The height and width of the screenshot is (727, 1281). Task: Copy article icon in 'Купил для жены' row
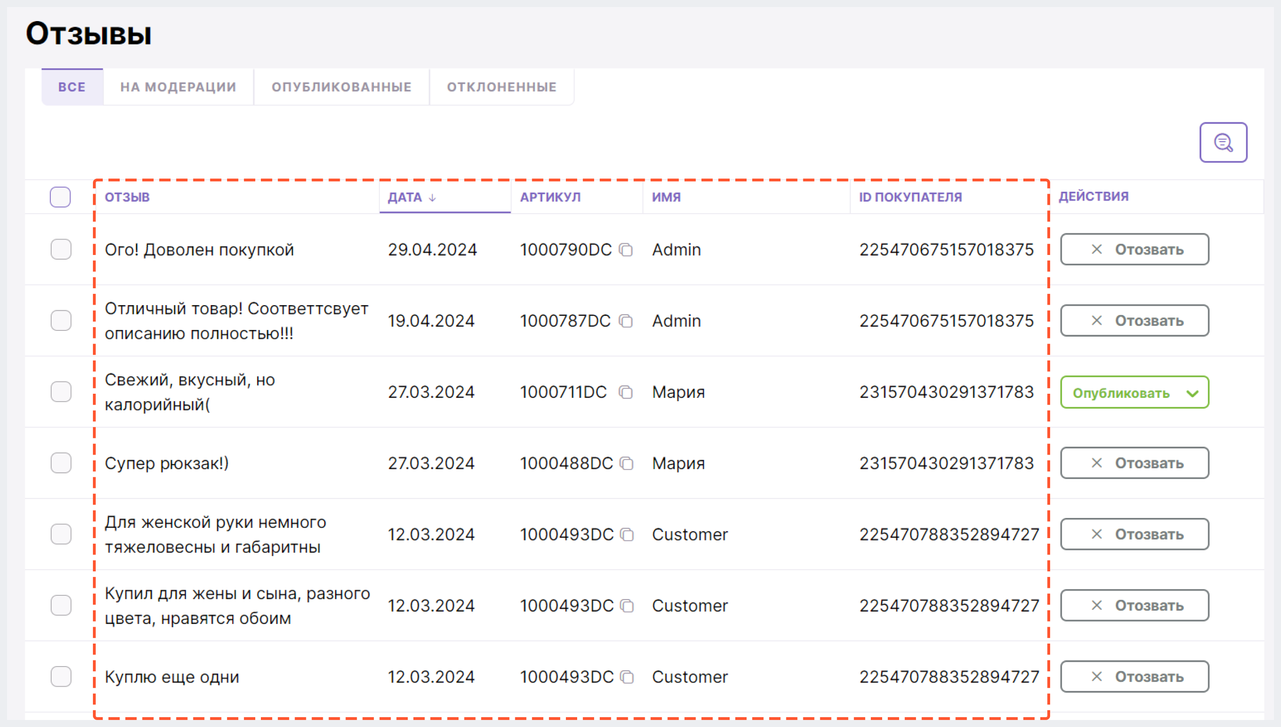click(x=627, y=606)
